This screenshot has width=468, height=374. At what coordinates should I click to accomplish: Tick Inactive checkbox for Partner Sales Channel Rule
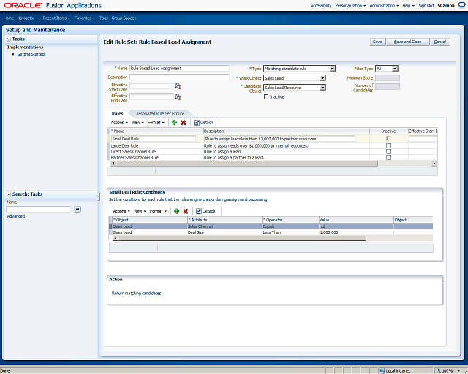point(388,157)
